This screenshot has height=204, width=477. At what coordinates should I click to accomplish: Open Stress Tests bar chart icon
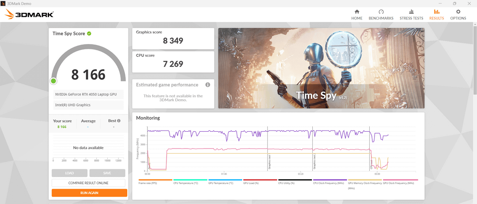pyautogui.click(x=411, y=12)
